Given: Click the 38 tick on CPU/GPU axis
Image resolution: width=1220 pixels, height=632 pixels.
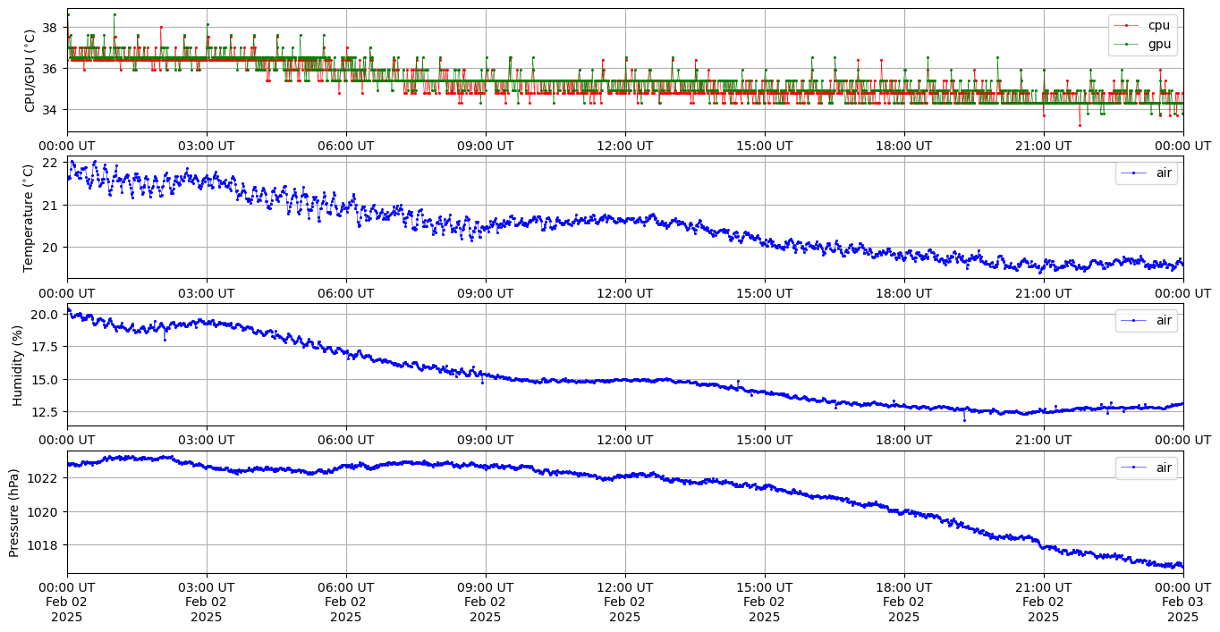Looking at the screenshot, I should pyautogui.click(x=49, y=28).
